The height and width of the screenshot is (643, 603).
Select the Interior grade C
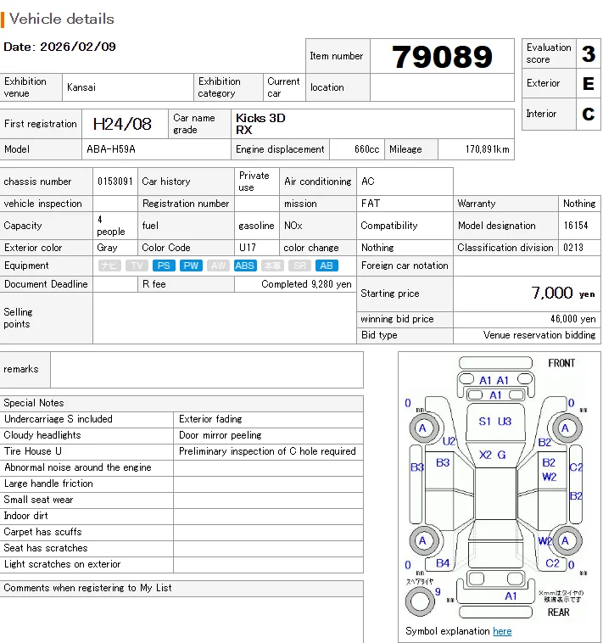click(x=589, y=114)
